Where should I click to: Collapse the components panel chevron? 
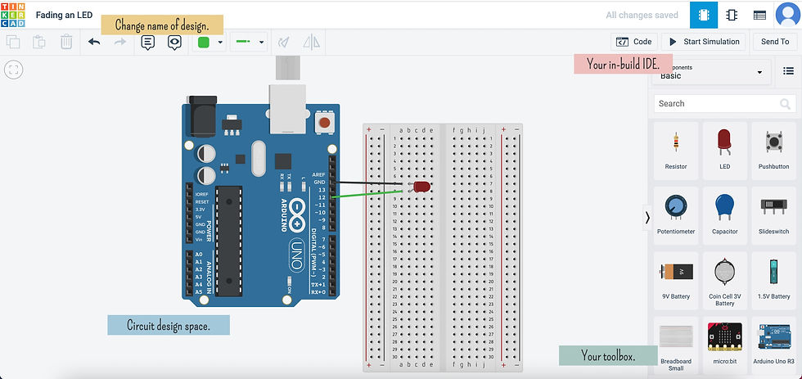pos(647,218)
